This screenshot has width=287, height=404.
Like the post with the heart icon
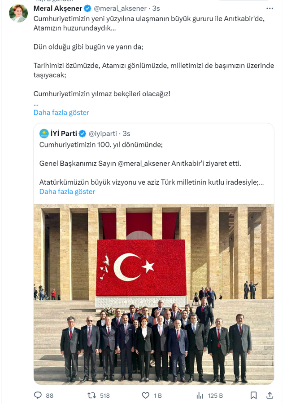tap(146, 395)
